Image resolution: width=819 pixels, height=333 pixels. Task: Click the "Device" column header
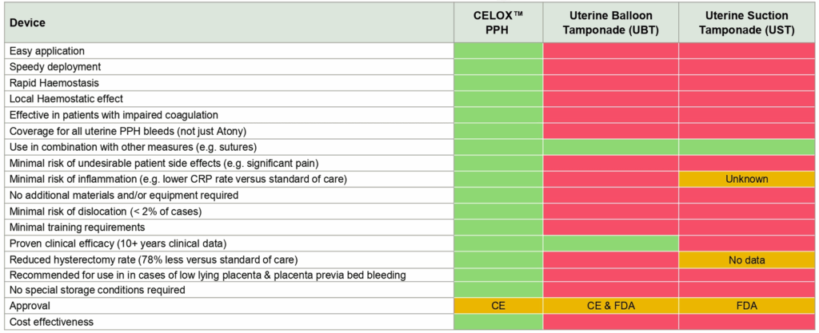coord(28,23)
